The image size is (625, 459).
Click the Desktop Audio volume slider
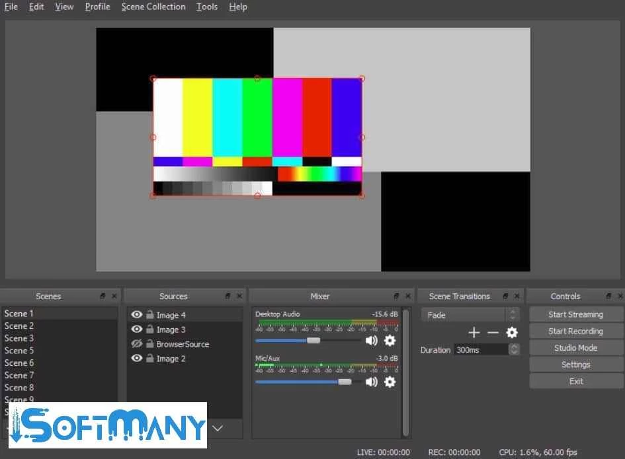pyautogui.click(x=313, y=341)
